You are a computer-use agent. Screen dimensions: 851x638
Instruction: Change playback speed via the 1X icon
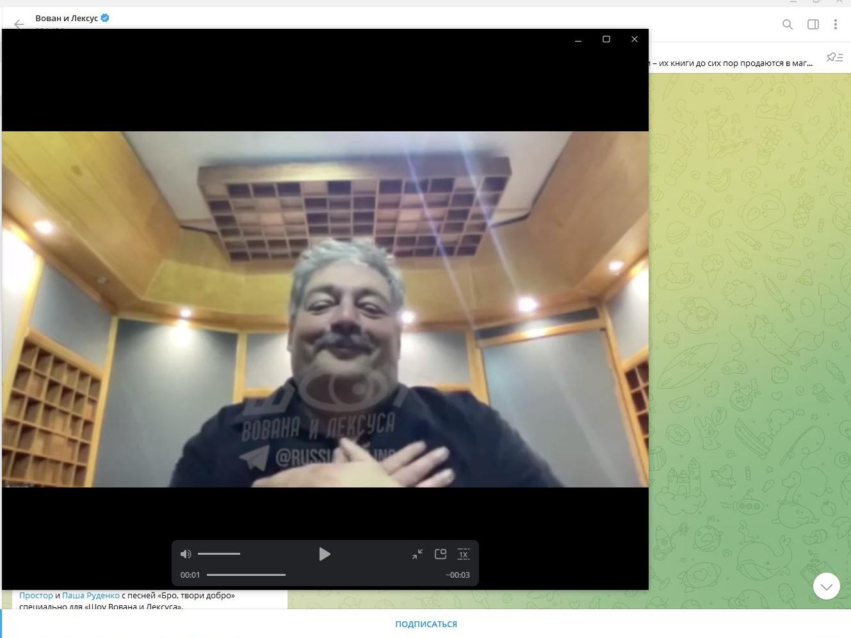click(464, 554)
